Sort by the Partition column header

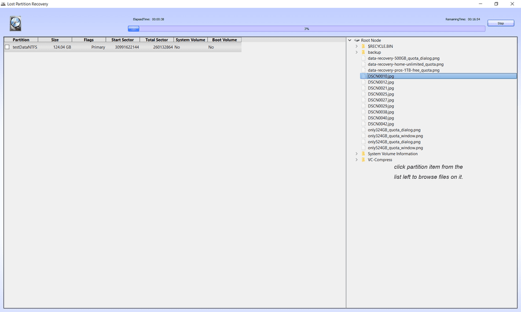click(21, 40)
